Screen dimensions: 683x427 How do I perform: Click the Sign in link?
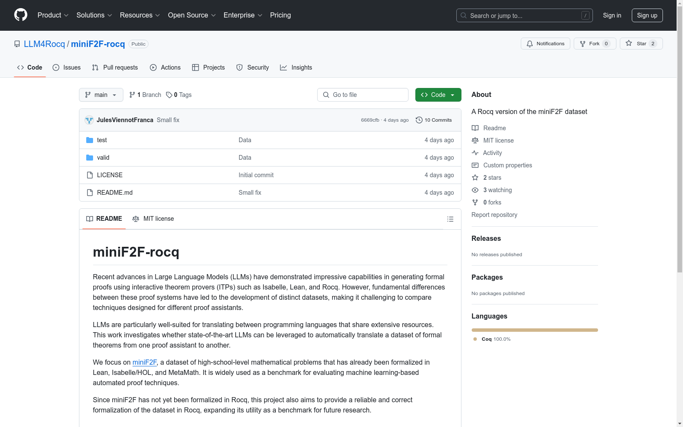tap(612, 15)
